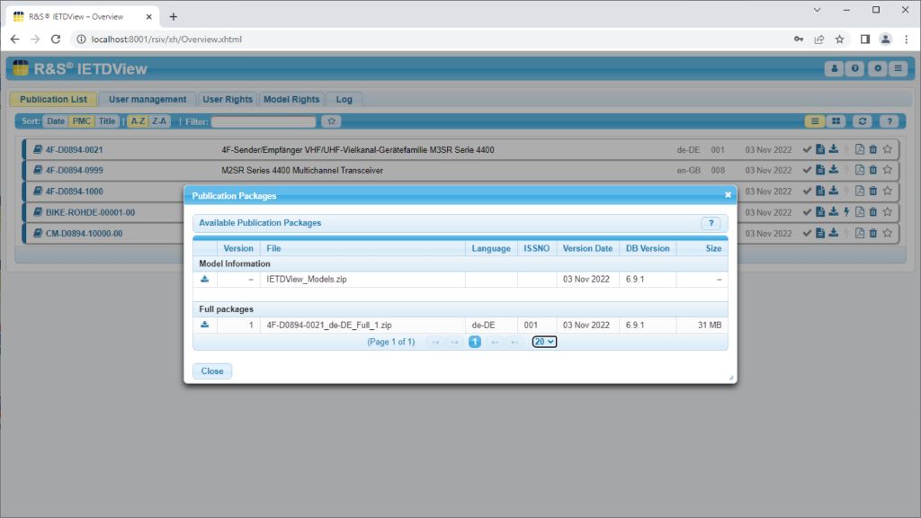Go to the last page of packages

pos(514,342)
